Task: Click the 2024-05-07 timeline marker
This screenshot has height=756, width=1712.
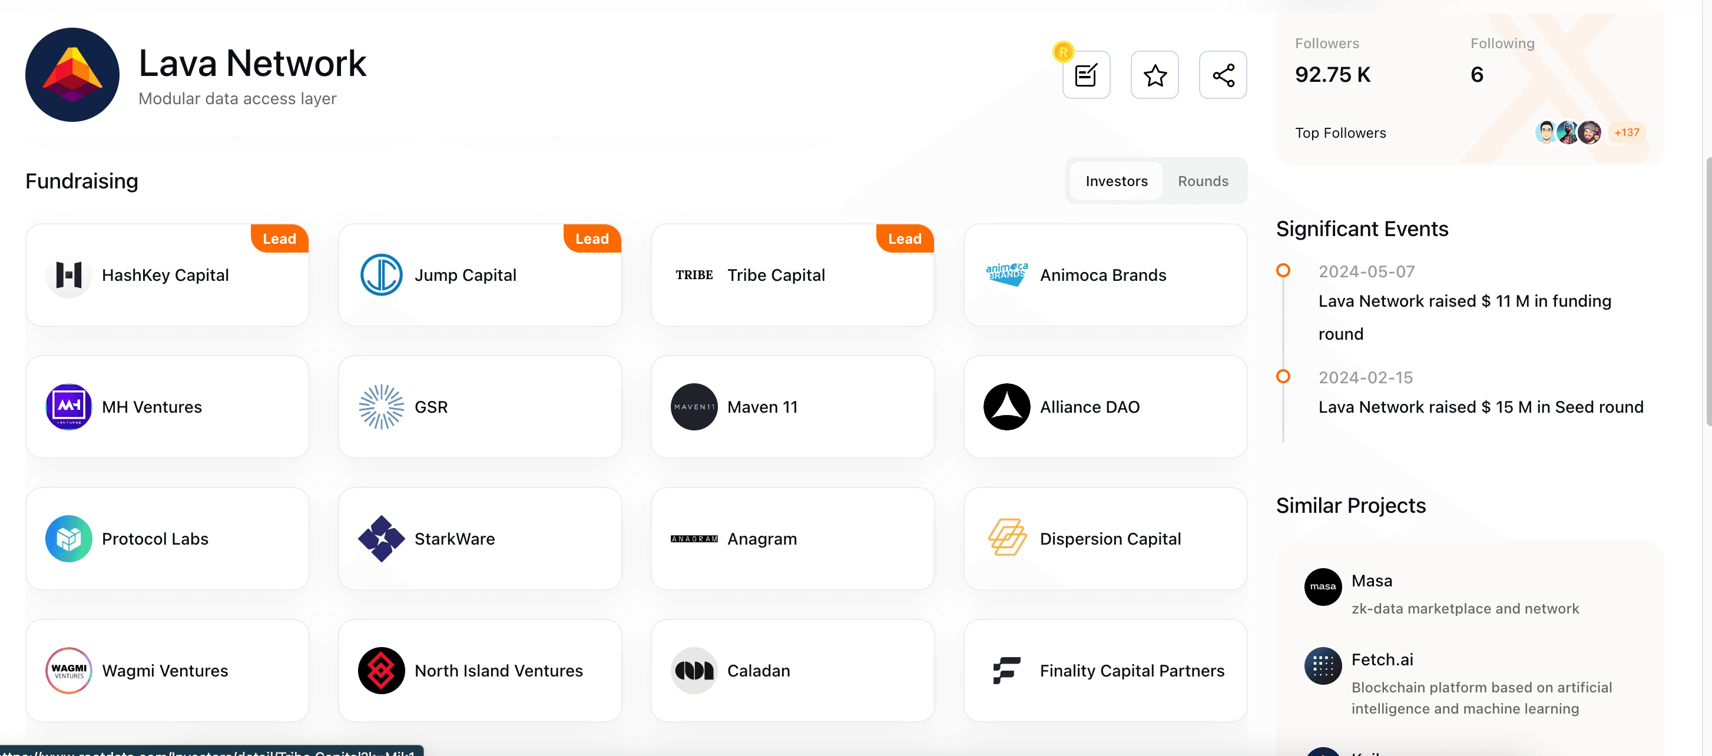Action: [x=1283, y=270]
